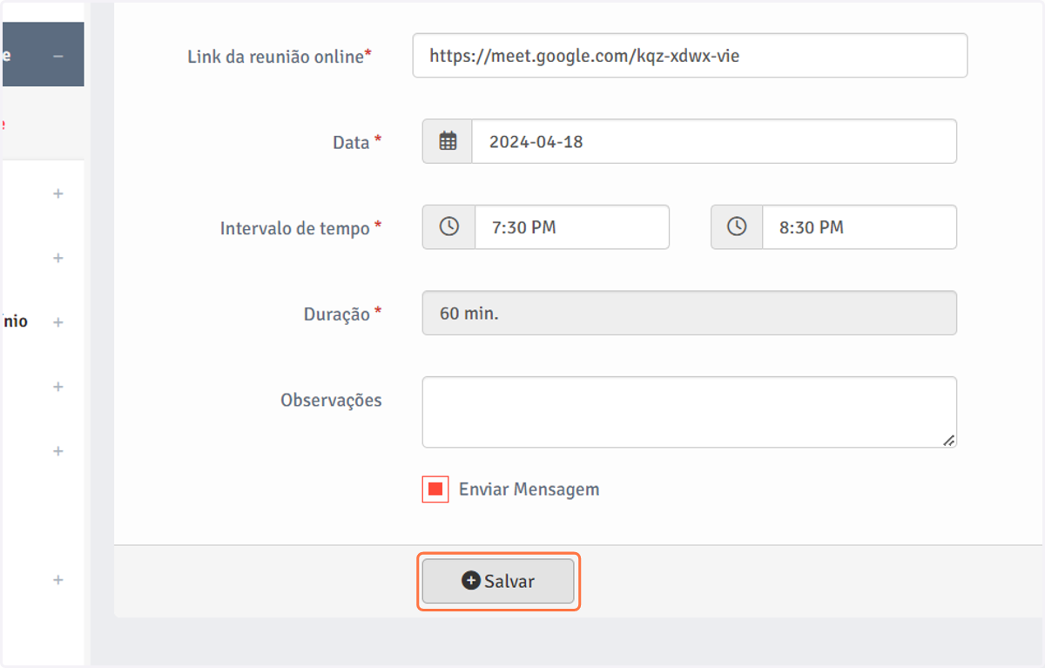Click the "Link da reunião online" label
Screen dimensions: 1045x668
click(x=280, y=57)
